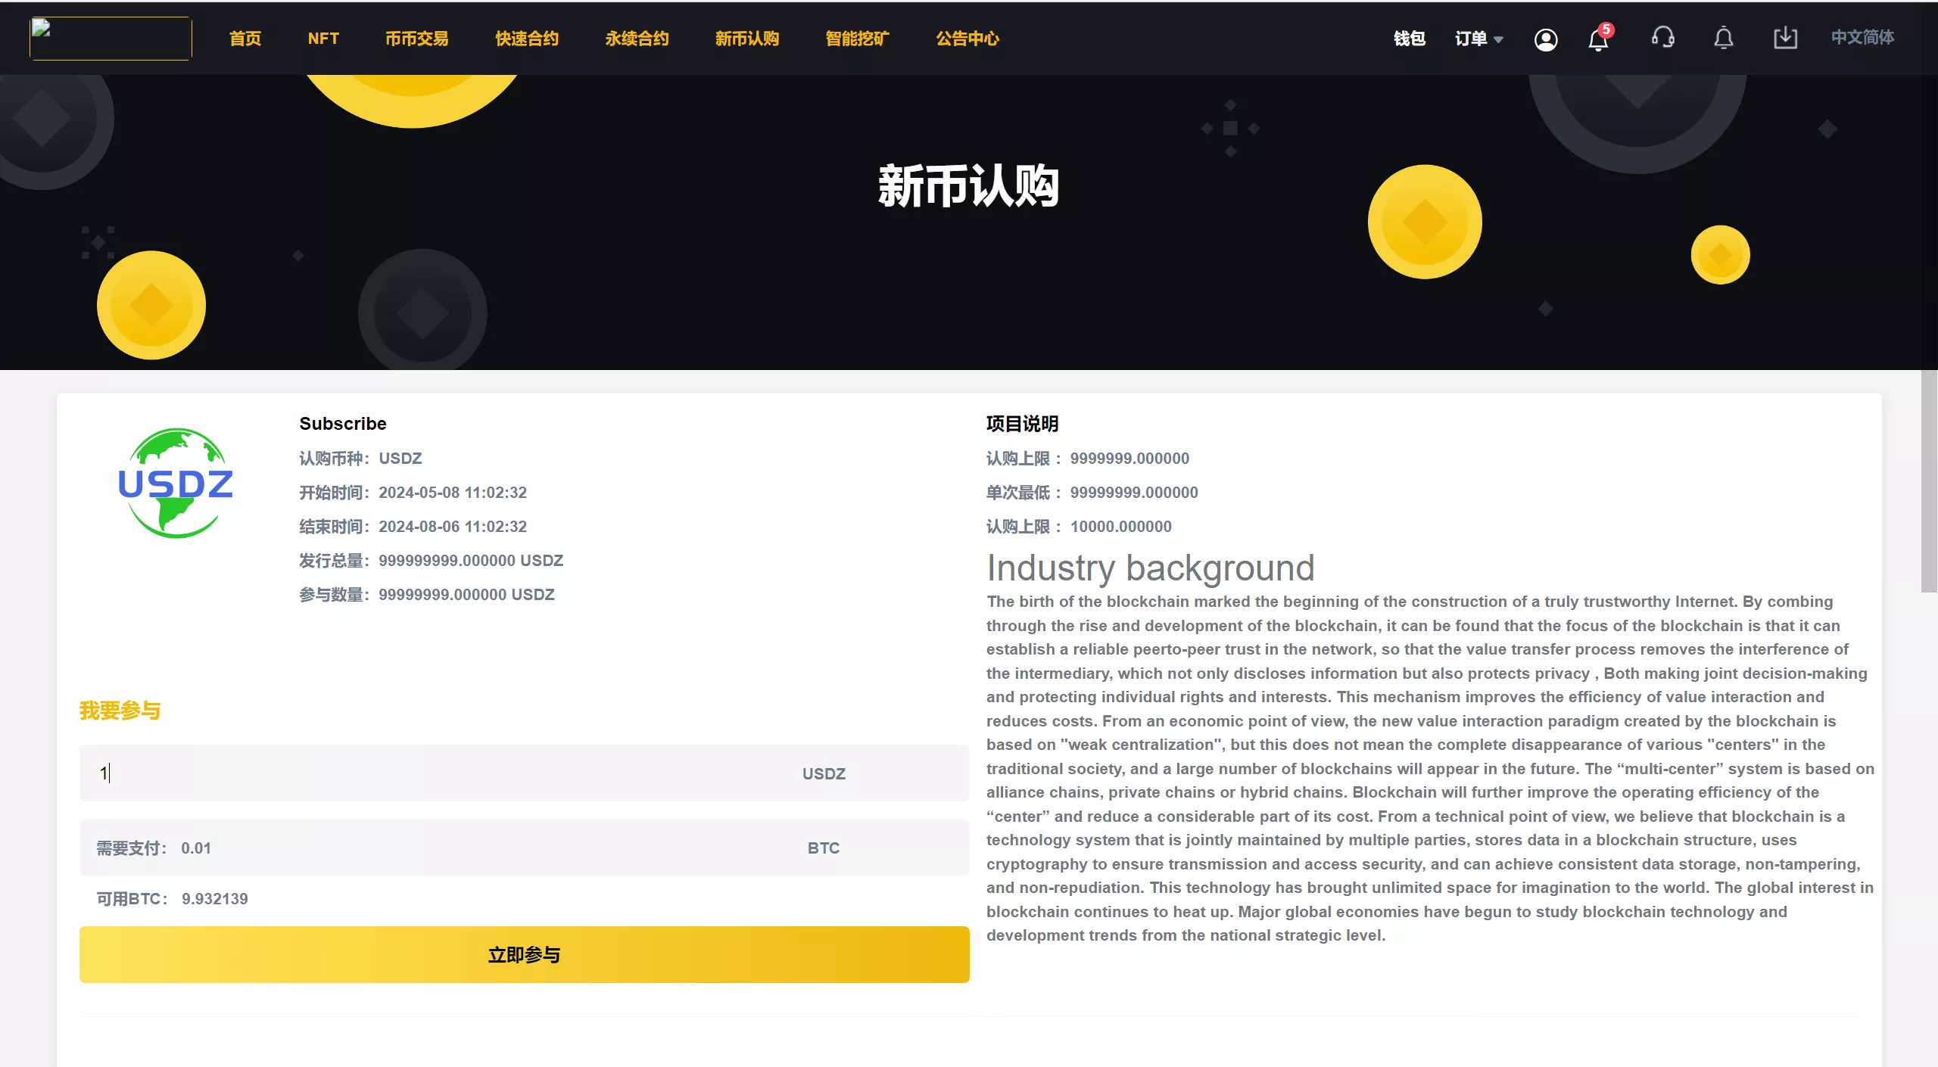
Task: Click the notification bell with 5 badge
Action: point(1597,39)
